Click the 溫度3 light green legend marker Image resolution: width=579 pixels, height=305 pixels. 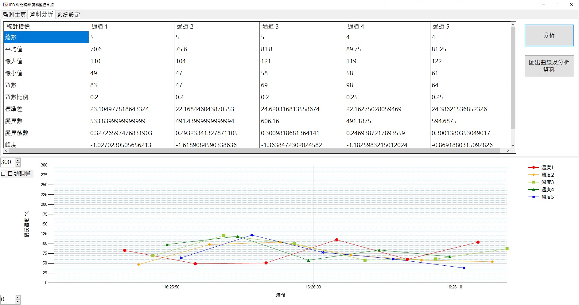533,182
